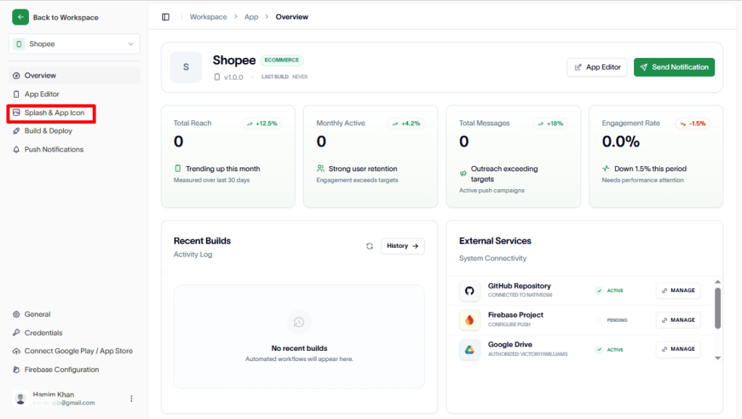
Task: Click App breadcrumb
Action: [x=251, y=17]
